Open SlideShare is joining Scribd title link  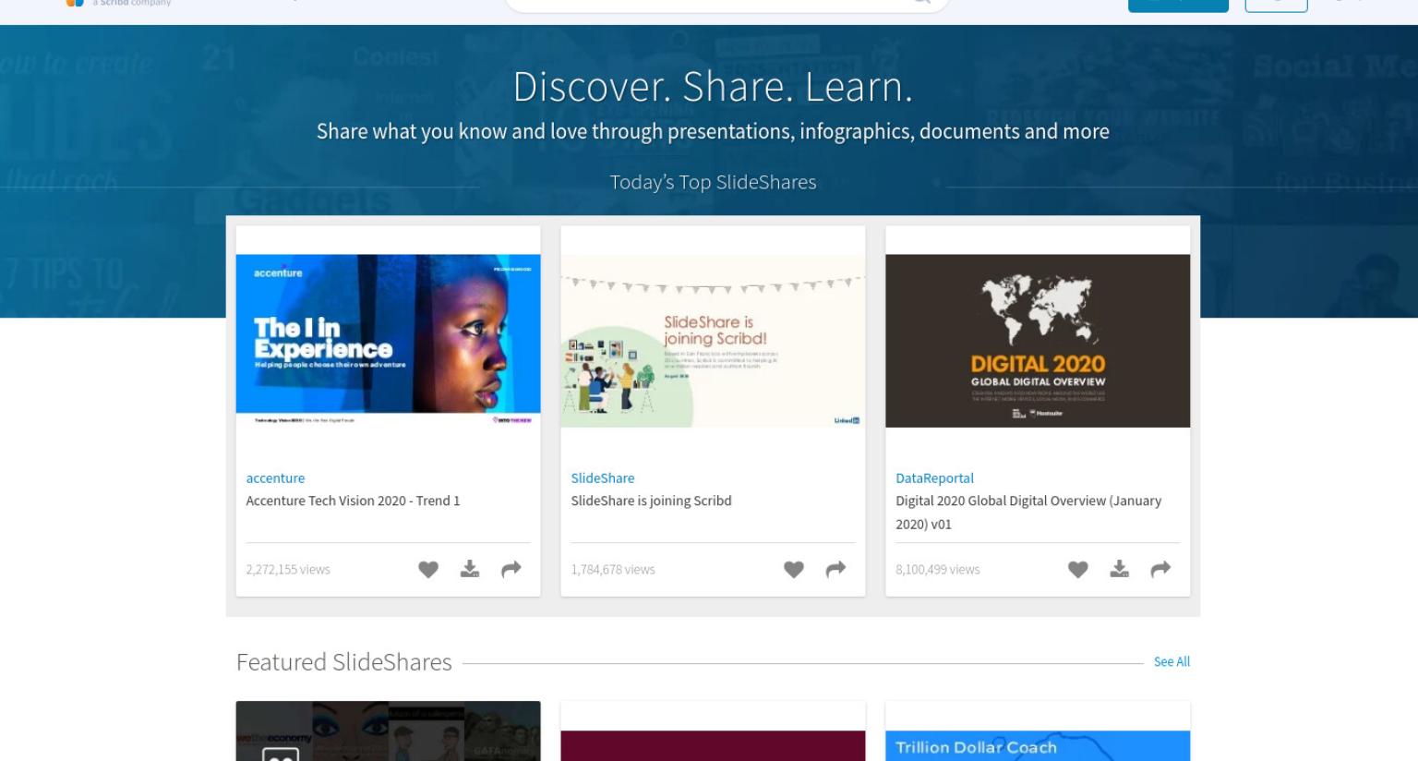651,501
